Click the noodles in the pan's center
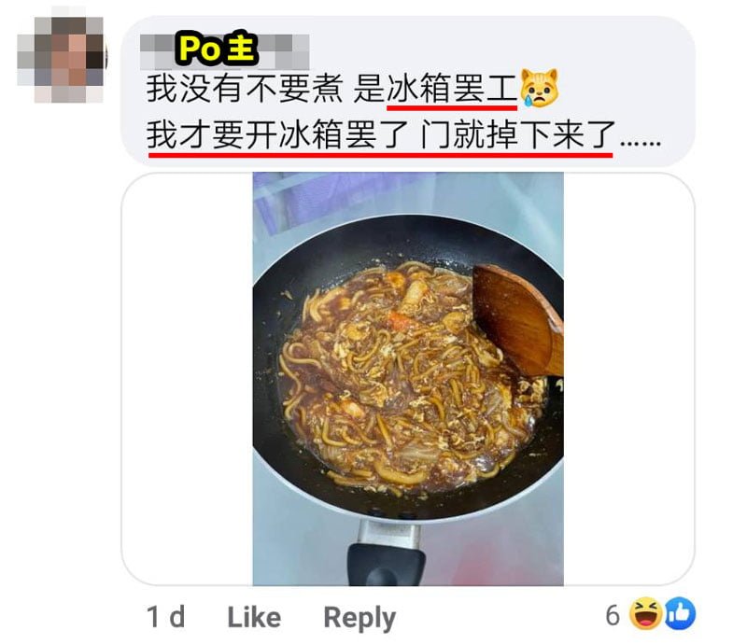747x644 pixels. [405, 376]
